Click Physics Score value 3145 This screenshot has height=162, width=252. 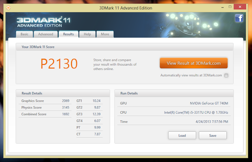[x=66, y=107]
